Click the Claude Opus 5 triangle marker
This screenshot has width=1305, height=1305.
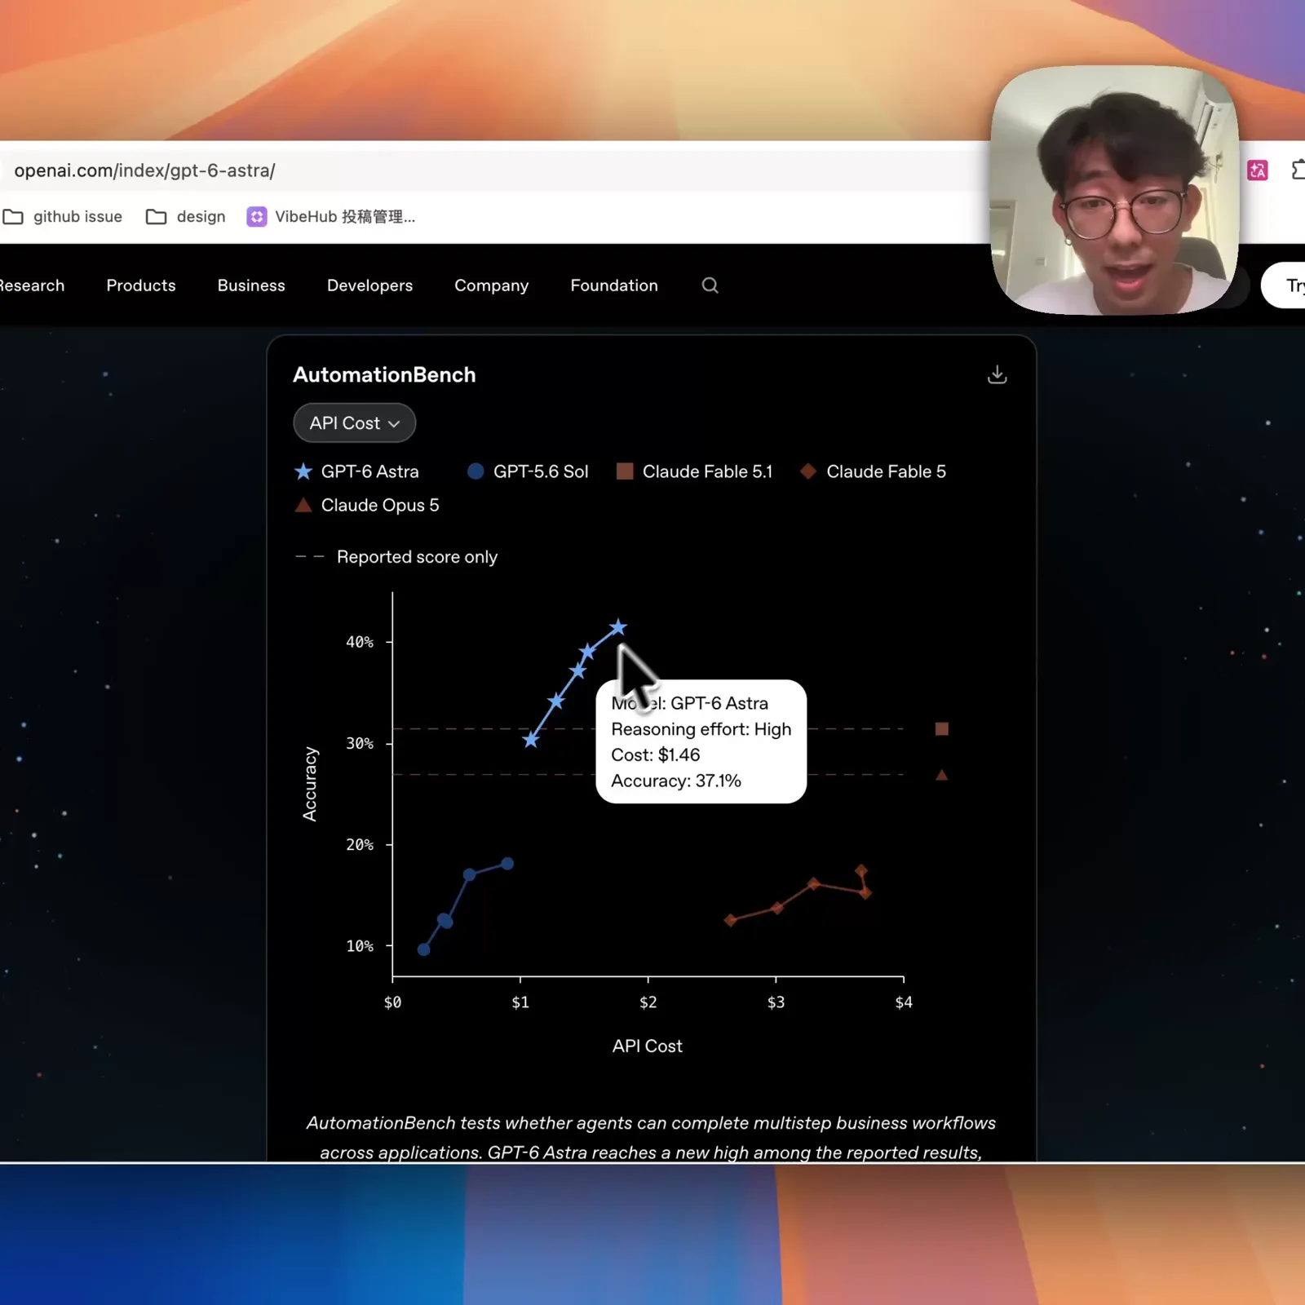click(x=941, y=775)
